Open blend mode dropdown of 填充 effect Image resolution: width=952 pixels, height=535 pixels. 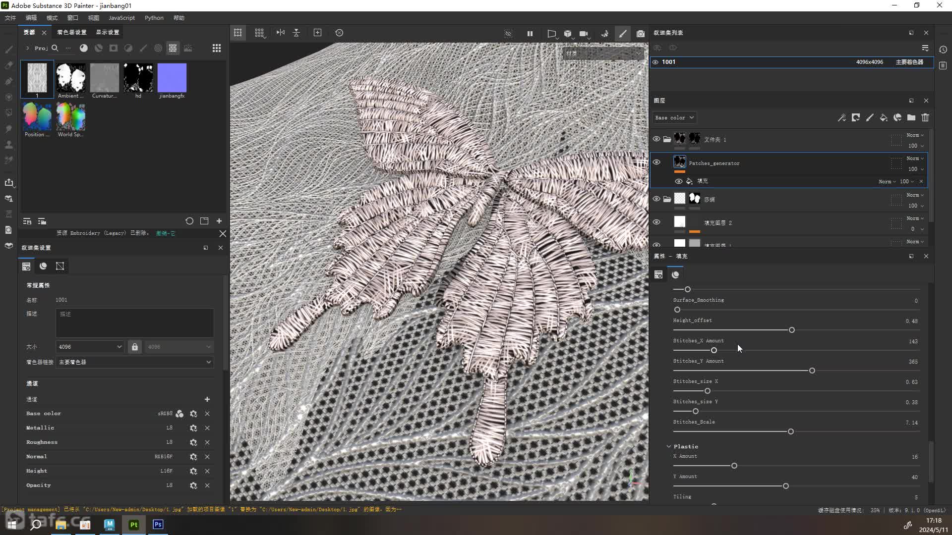click(x=887, y=181)
